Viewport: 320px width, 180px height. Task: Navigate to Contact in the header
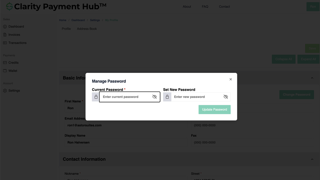tap(224, 6)
